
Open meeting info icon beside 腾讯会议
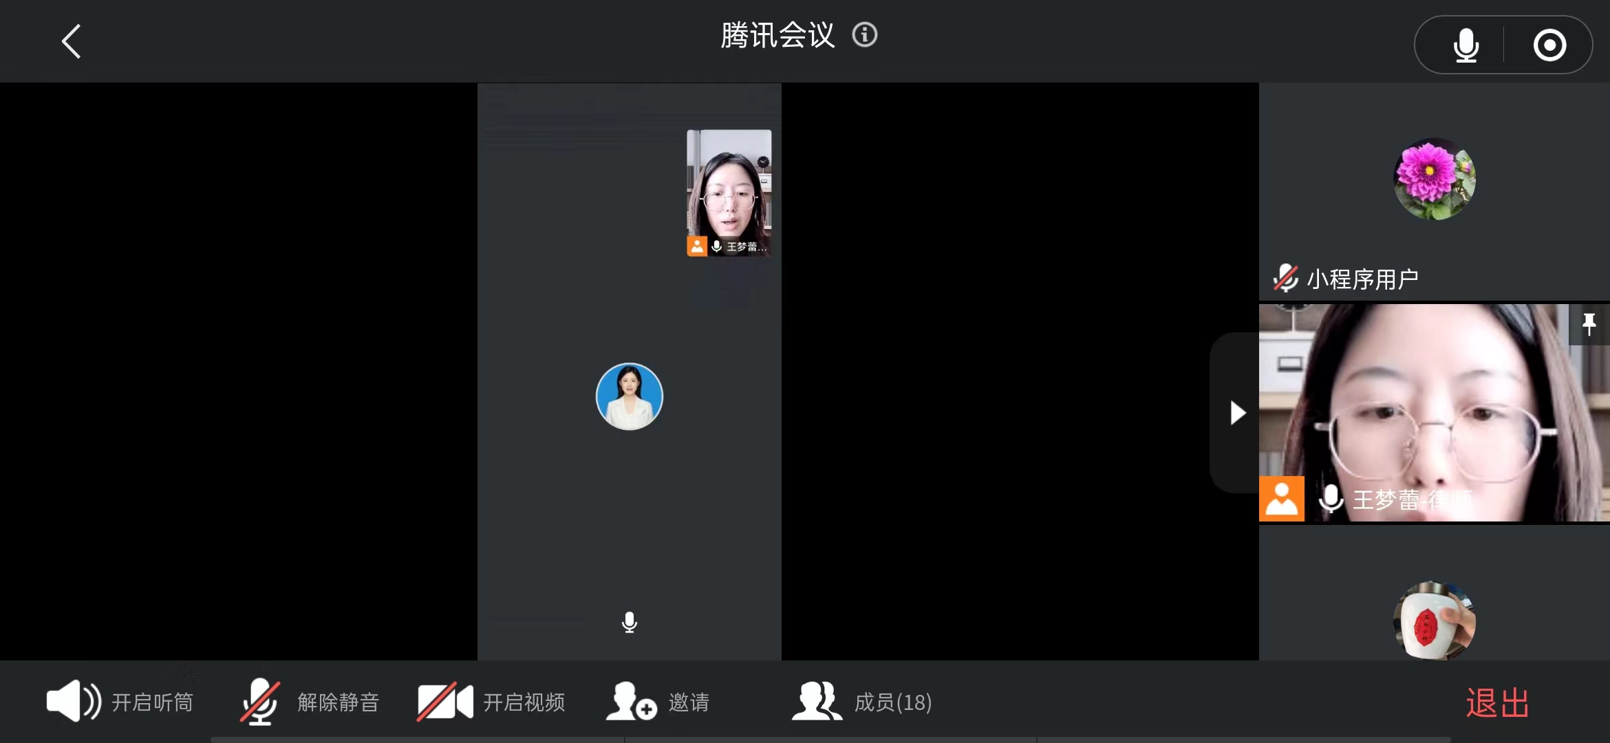point(864,34)
